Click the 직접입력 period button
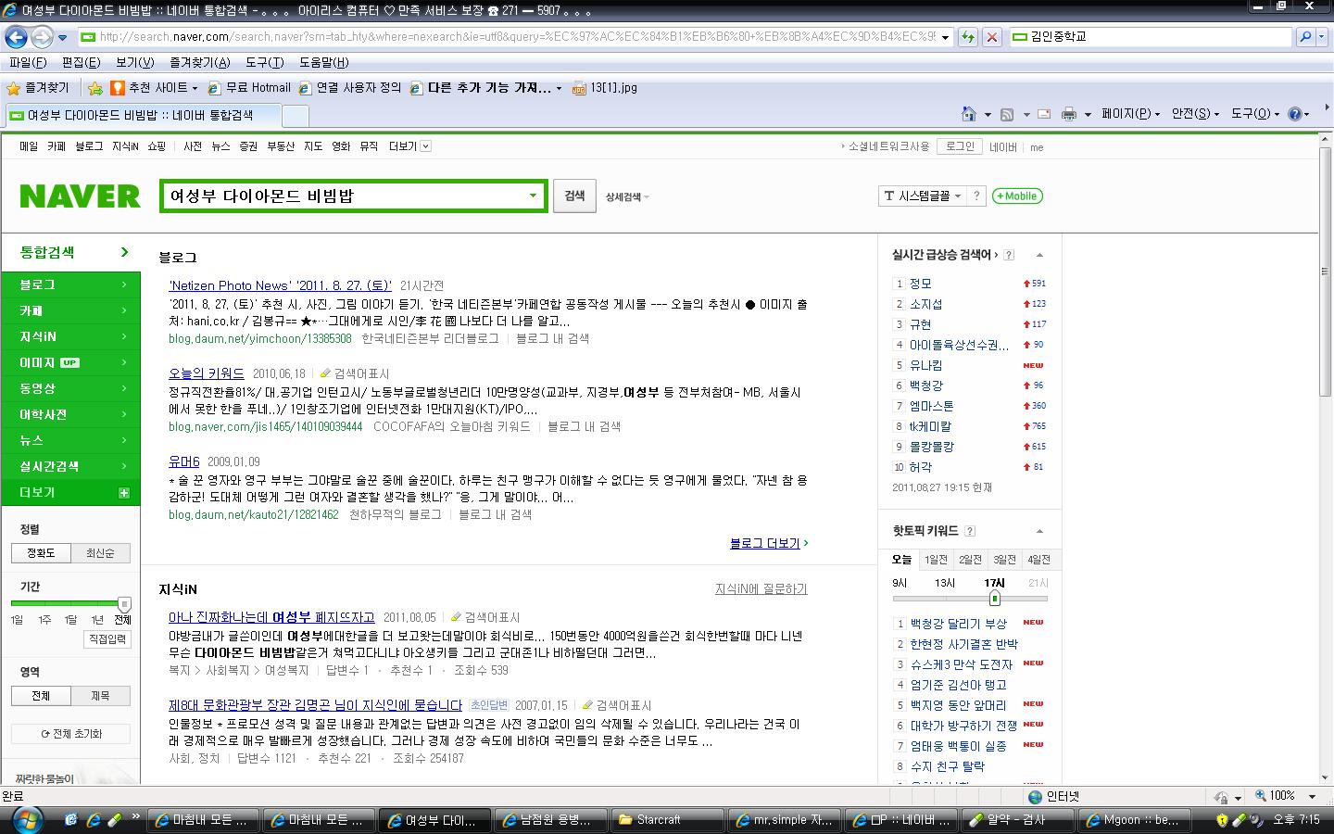 pos(107,639)
